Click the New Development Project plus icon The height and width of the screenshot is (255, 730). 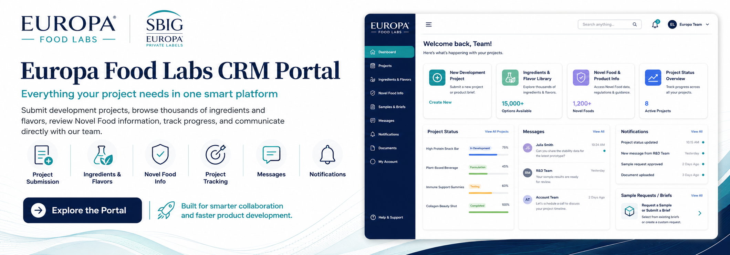(437, 78)
